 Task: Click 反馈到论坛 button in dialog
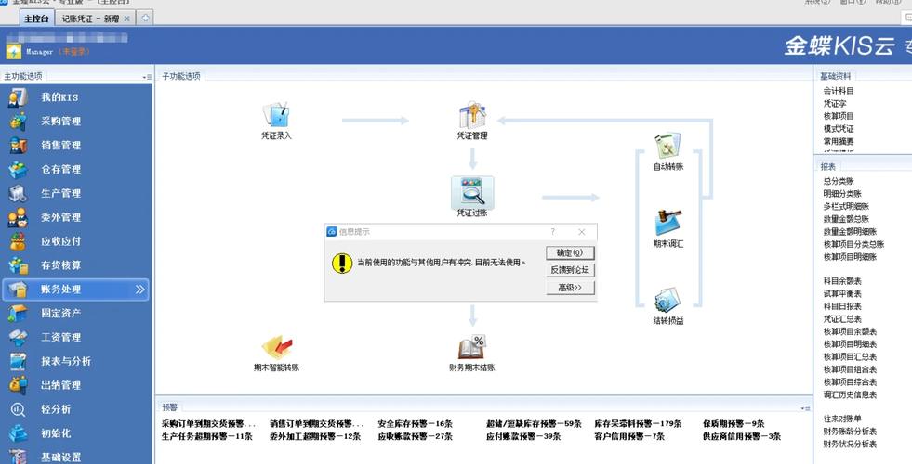point(570,270)
